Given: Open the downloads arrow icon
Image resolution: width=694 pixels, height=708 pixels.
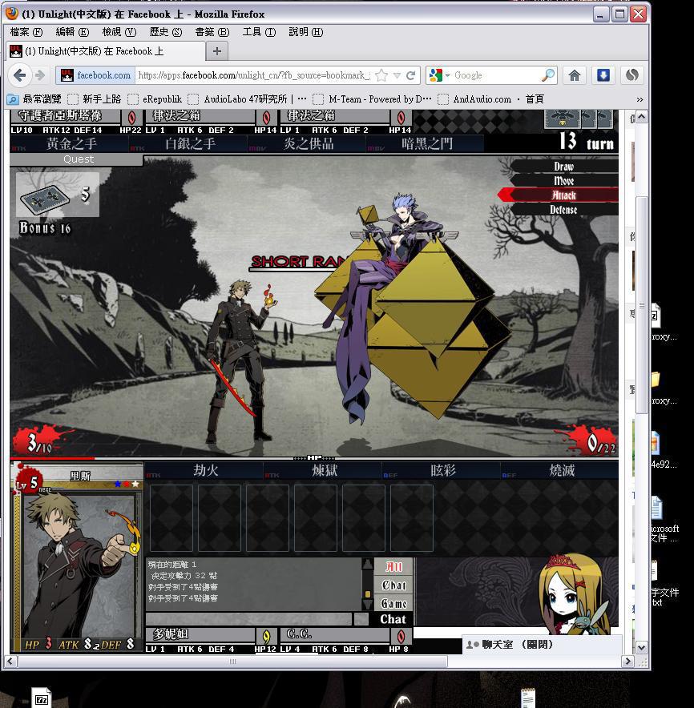Looking at the screenshot, I should click(x=603, y=75).
